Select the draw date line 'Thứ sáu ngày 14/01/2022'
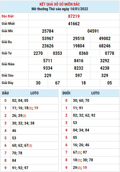Image resolution: width=120 pixels, height=172 pixels. [x=68, y=9]
